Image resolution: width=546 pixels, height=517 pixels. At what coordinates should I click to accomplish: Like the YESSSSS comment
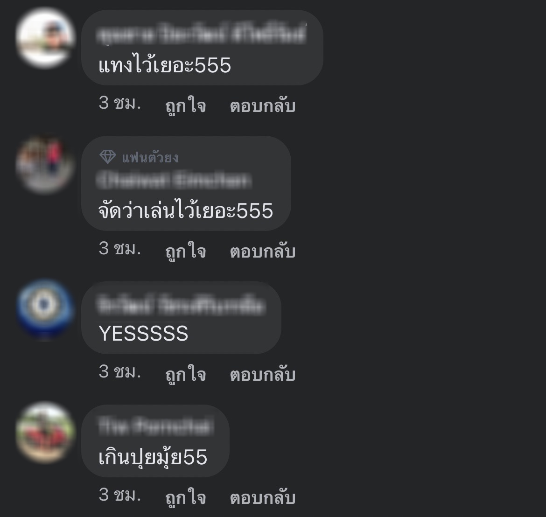[x=186, y=374]
